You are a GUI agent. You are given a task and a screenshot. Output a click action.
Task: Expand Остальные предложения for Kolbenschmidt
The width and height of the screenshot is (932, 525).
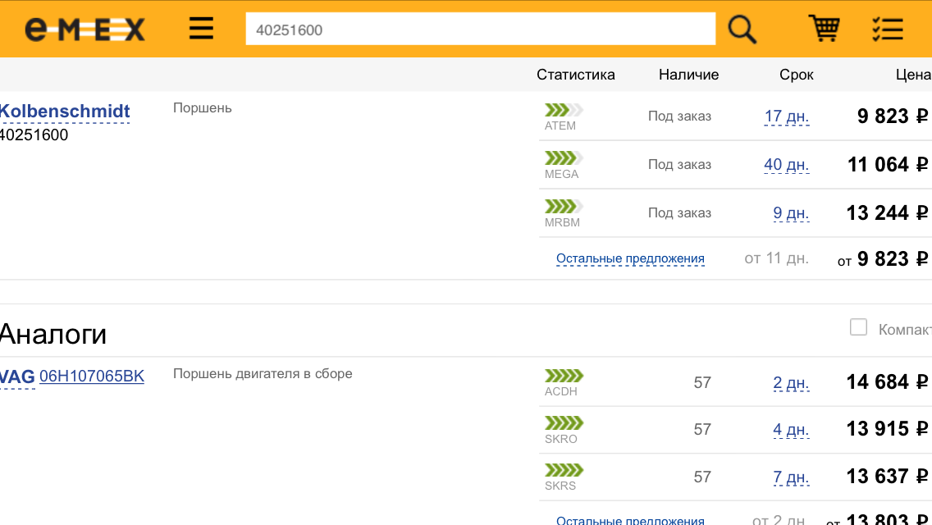630,259
